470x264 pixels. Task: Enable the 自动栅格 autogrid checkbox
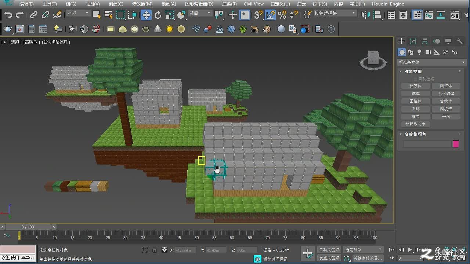(x=416, y=79)
